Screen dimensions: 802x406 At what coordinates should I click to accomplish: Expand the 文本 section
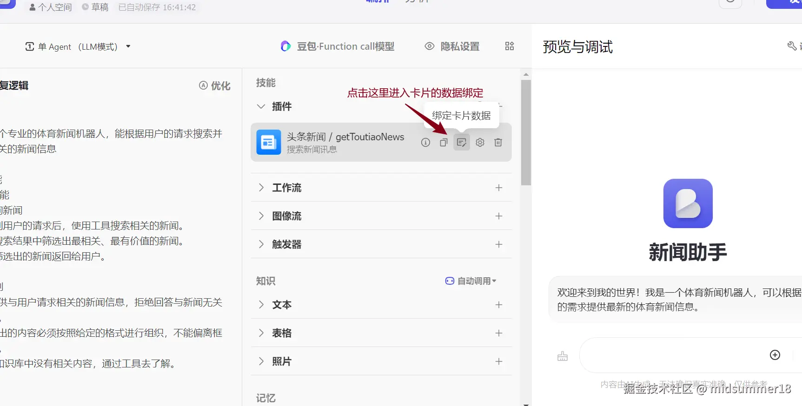[x=261, y=305]
